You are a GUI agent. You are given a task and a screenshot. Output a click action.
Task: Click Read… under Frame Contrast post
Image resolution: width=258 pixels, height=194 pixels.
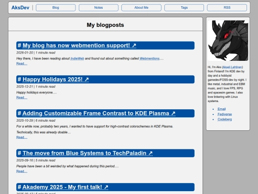21,137
